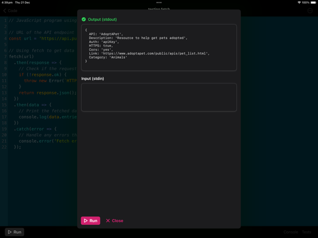Click the Description output line
Image resolution: width=318 pixels, height=238 pixels.
coord(138,38)
